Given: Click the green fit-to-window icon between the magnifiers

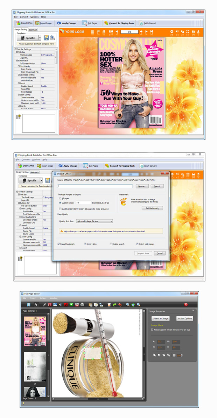Looking at the screenshot, I should point(133,304).
